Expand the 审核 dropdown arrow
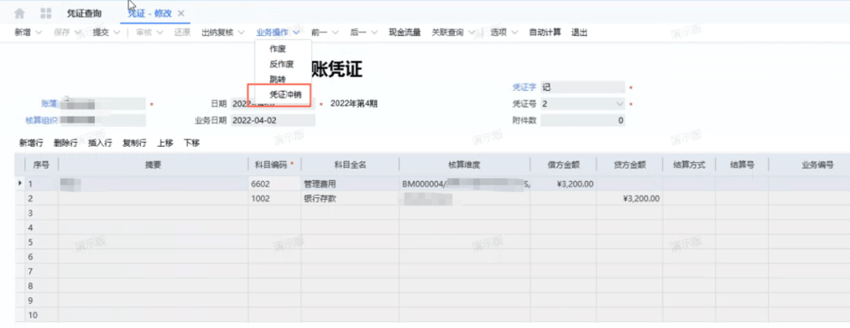The image size is (850, 328). point(160,33)
